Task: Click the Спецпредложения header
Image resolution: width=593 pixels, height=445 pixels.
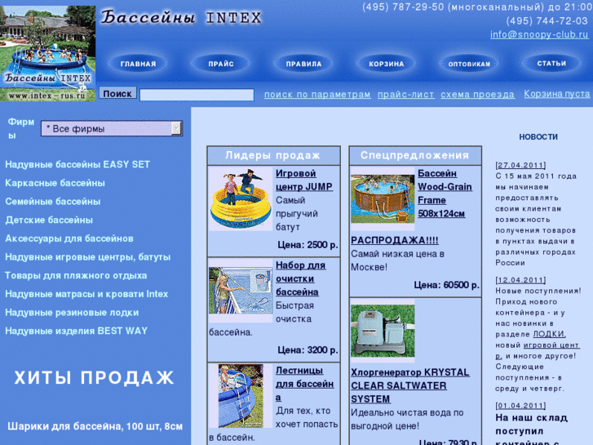Action: click(x=415, y=155)
